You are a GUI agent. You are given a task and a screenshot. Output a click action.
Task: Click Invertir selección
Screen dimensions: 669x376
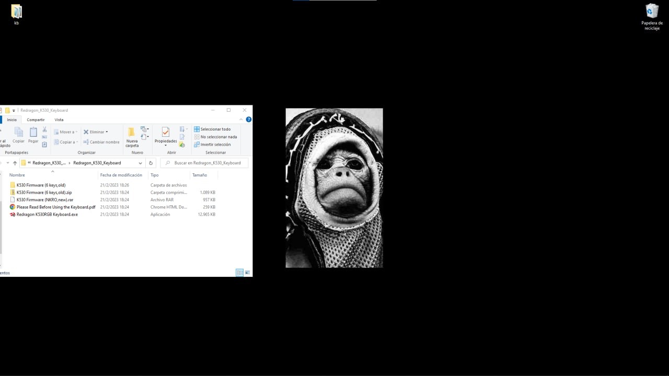(x=212, y=145)
